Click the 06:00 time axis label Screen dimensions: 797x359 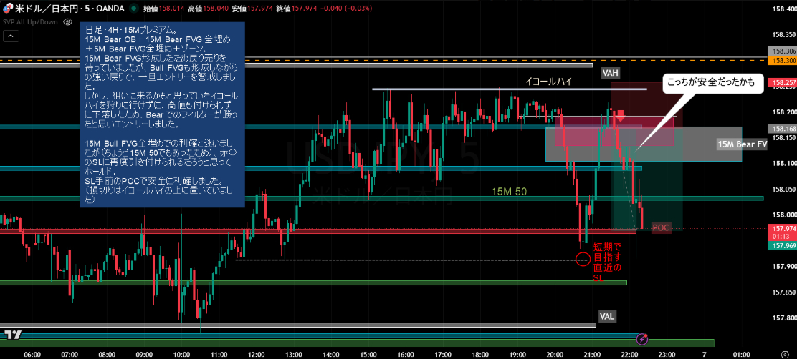(x=32, y=354)
